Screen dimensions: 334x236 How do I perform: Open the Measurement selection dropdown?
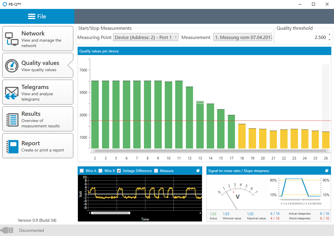(243, 37)
